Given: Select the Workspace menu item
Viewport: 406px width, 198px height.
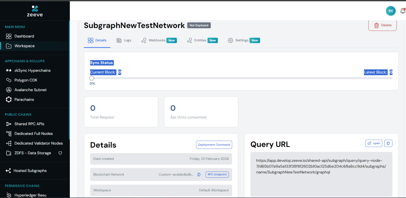Looking at the screenshot, I should tap(24, 46).
